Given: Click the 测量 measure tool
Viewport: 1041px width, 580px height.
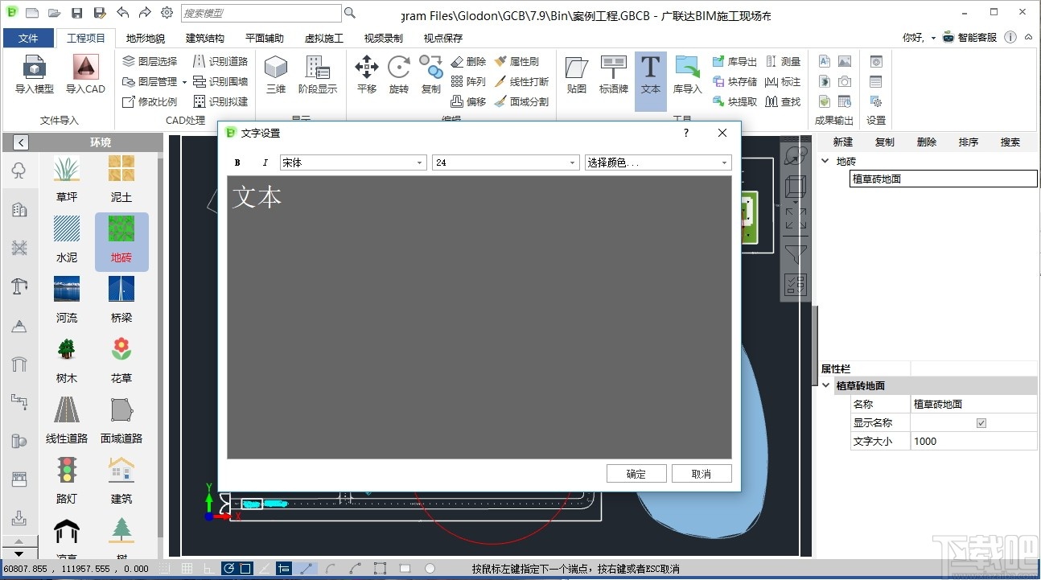Looking at the screenshot, I should point(784,61).
